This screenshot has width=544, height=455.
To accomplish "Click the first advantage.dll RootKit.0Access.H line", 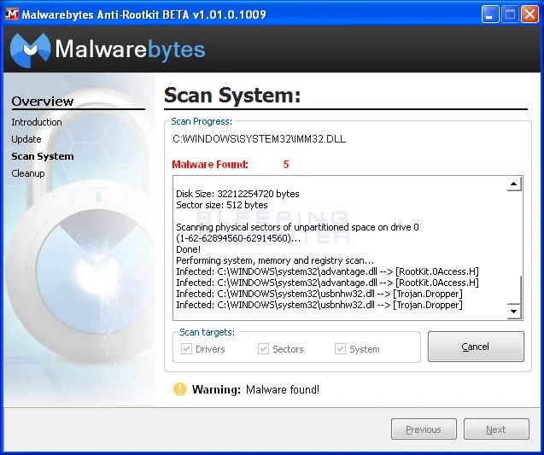I will tap(328, 271).
